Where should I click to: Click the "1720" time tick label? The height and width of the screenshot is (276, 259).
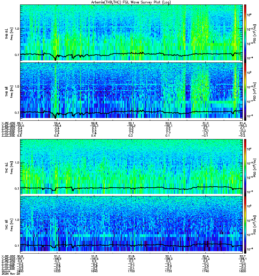click(168, 271)
